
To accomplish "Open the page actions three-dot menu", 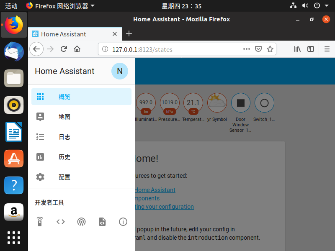I will click(x=247, y=49).
